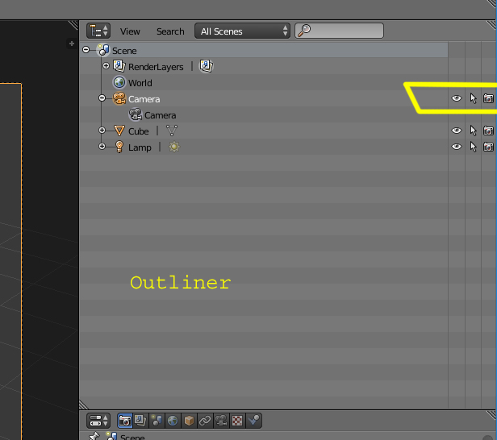Open the Outliner editor type selector
497x440 pixels.
point(98,31)
